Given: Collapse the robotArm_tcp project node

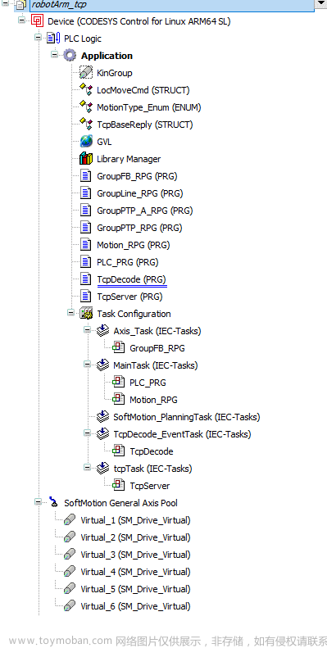Looking at the screenshot, I should tap(6, 4).
